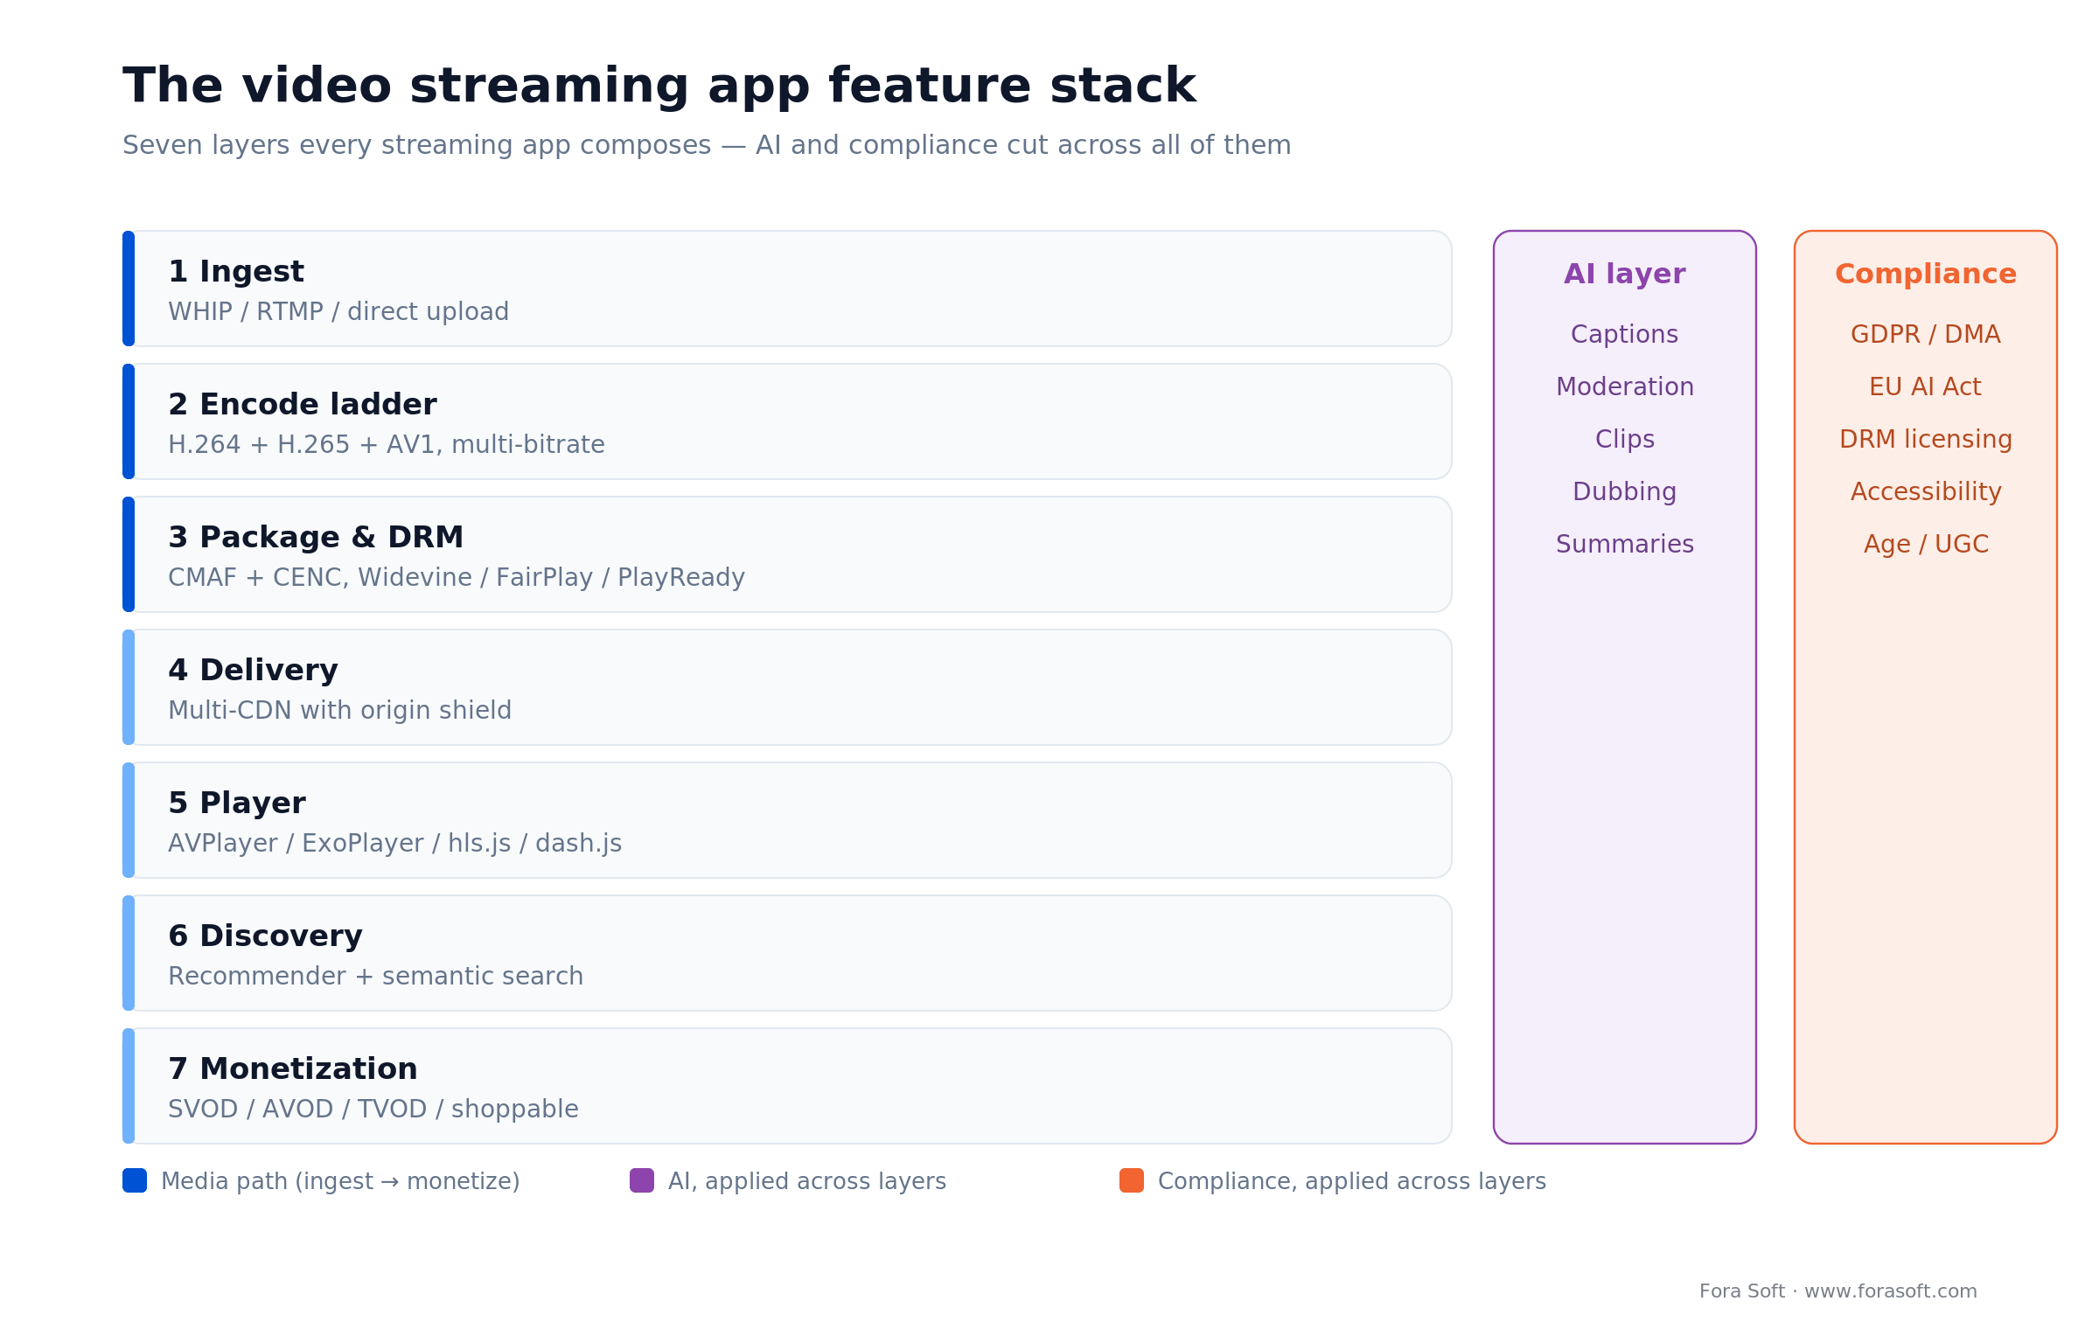2099x1329 pixels.
Task: Click 'Multi-CDN with origin shield' text
Action: 339,711
